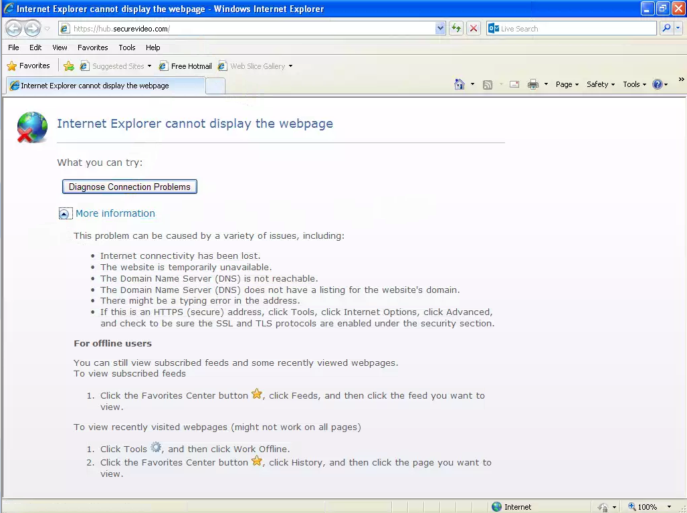Click the Forward navigation arrow

(31, 28)
